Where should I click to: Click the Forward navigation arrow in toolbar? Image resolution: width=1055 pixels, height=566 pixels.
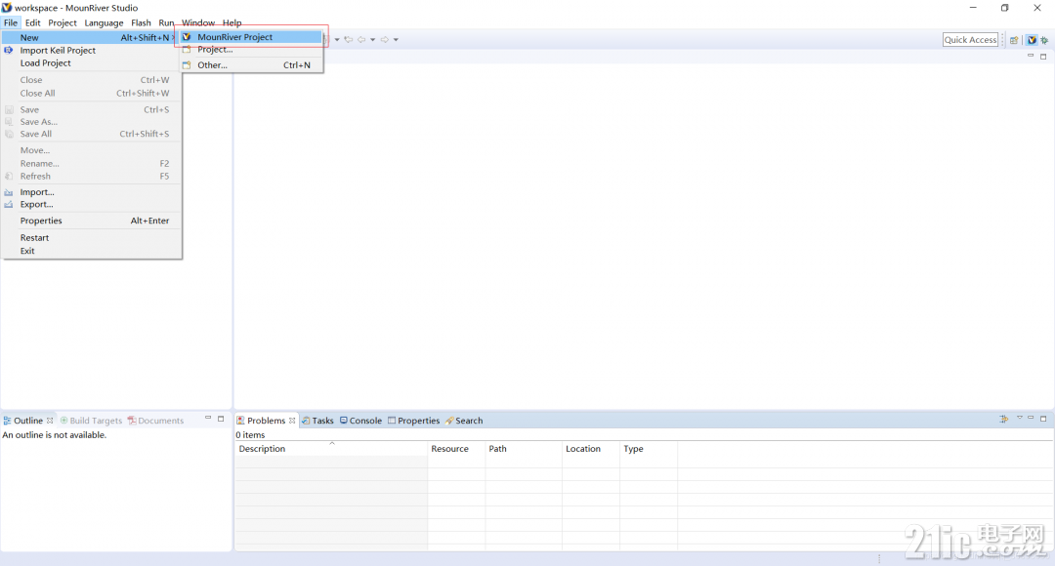(x=385, y=40)
